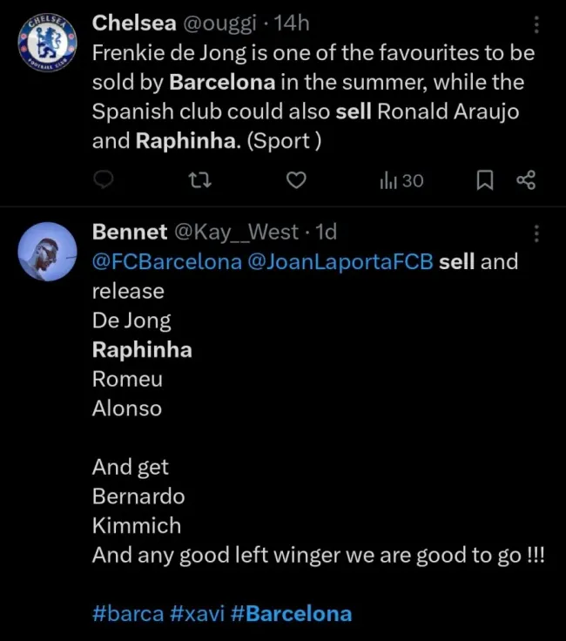Share the Chelsea tweet
Viewport: 566px width, 641px height.
pos(526,180)
